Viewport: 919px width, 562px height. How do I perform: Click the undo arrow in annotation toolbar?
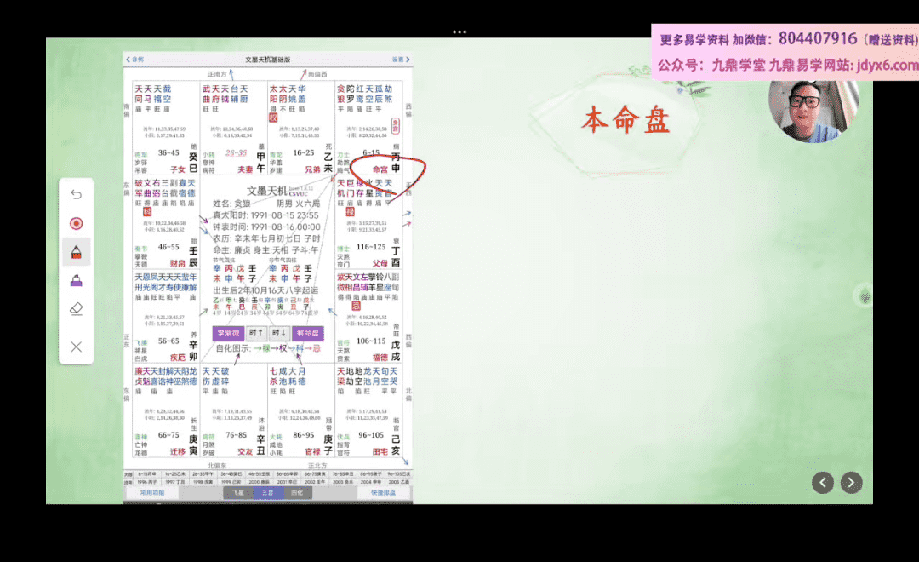pos(76,194)
